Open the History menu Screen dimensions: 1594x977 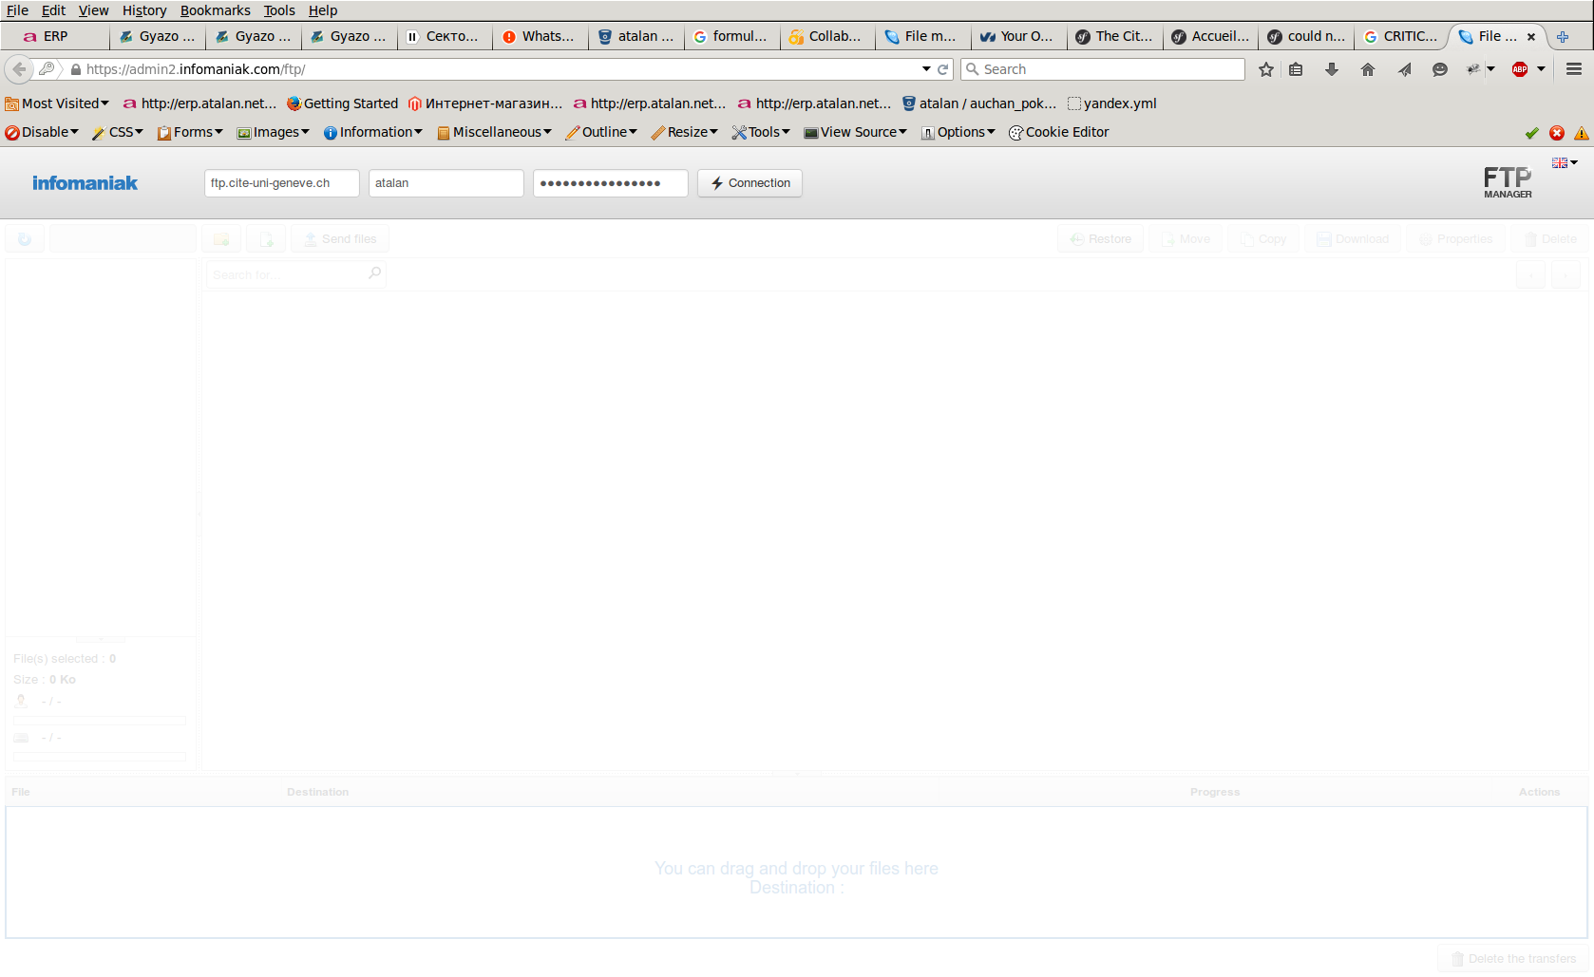[144, 10]
